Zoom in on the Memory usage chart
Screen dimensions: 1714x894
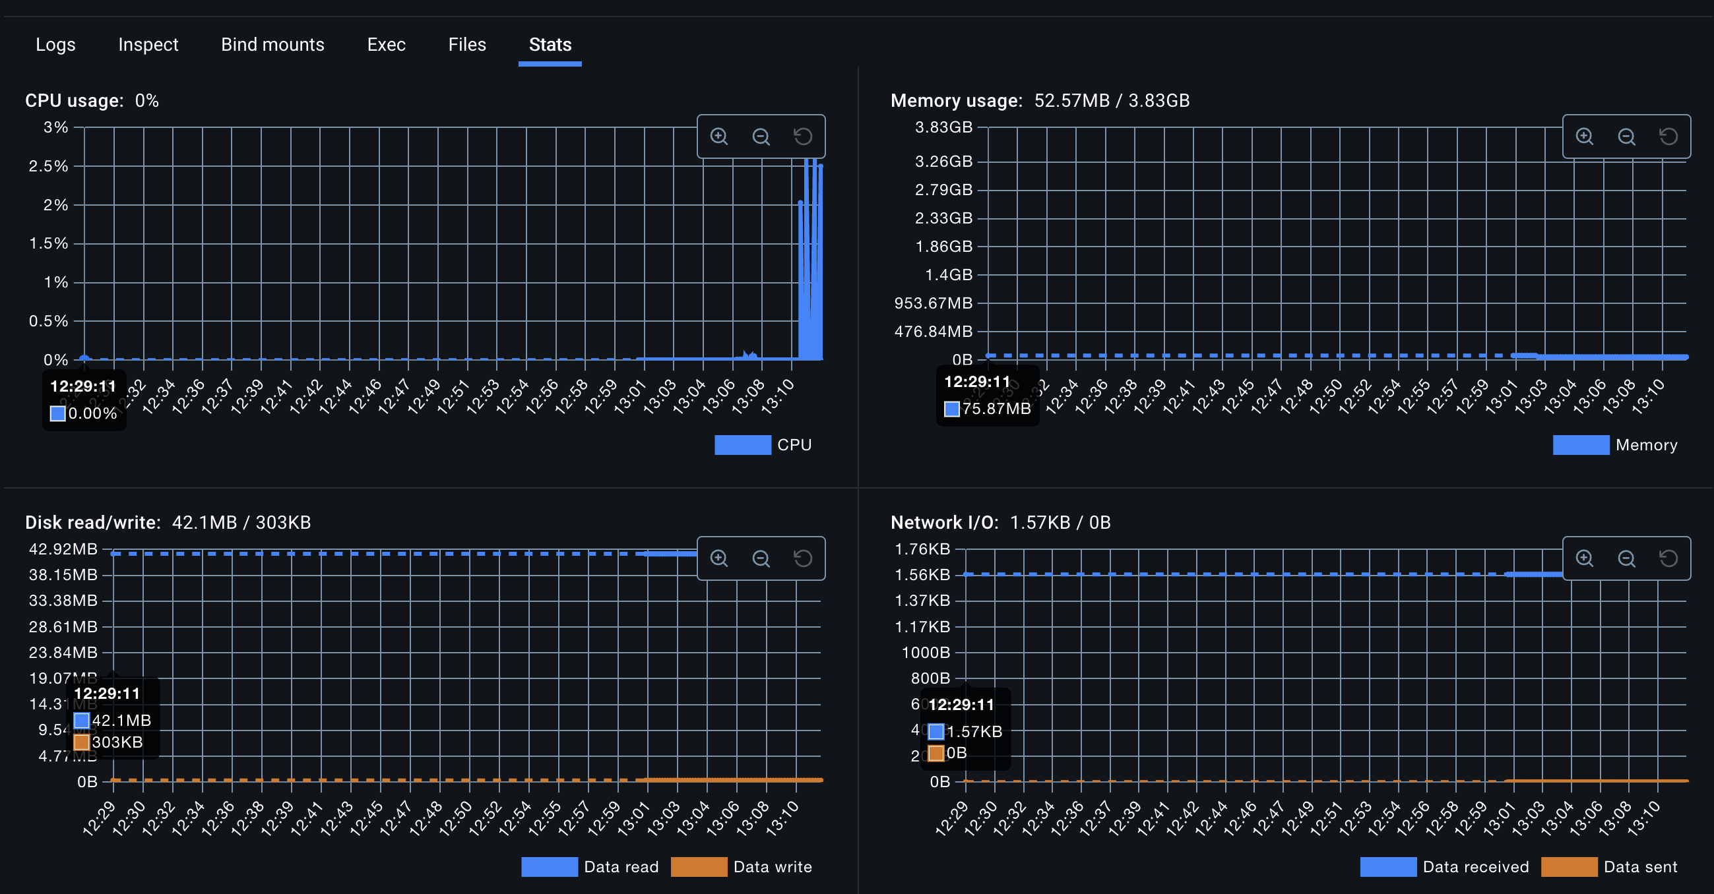coord(1585,136)
